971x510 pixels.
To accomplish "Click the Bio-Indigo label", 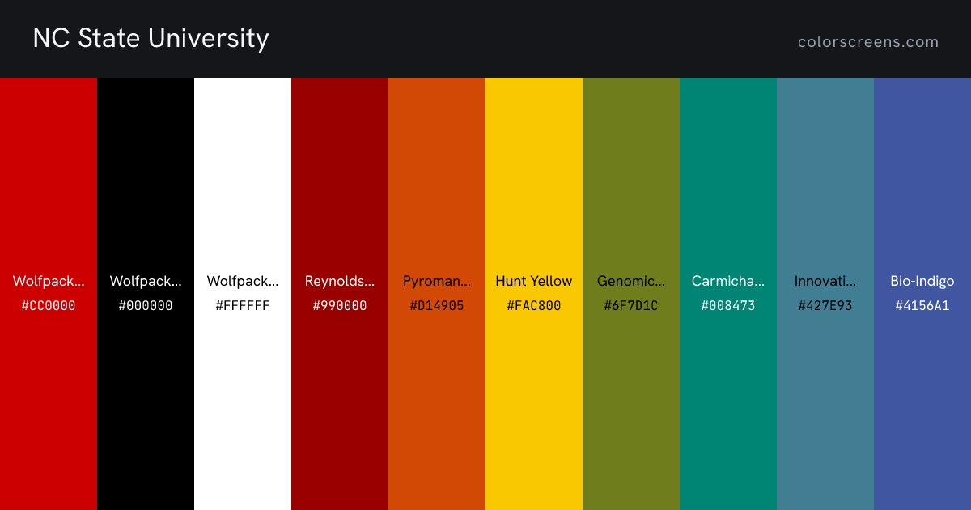I will tap(922, 282).
